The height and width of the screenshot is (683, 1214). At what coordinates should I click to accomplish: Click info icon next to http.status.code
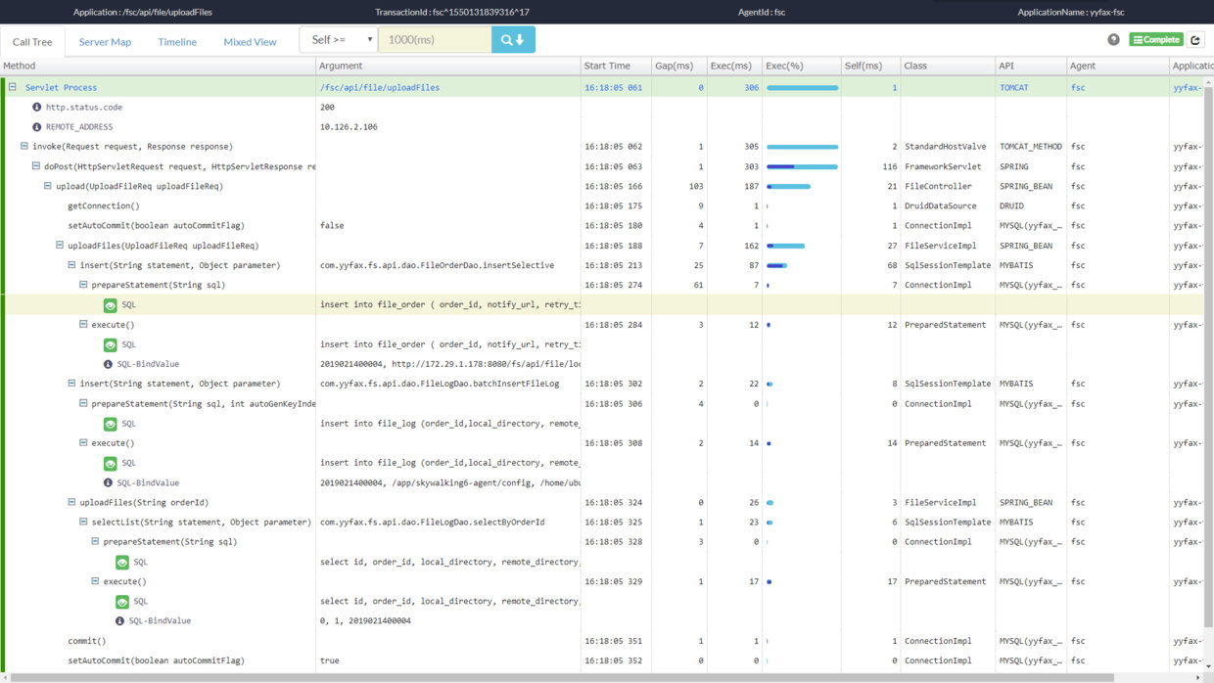click(x=37, y=108)
